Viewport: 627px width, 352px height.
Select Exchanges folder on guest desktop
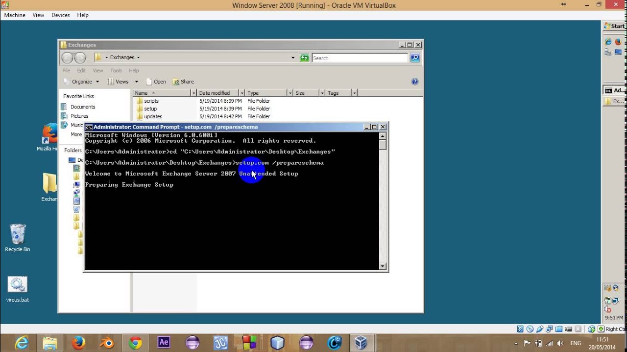(49, 187)
